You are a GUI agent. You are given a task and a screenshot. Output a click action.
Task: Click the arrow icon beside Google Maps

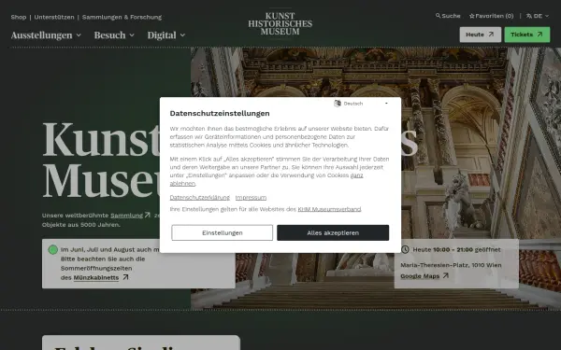coord(445,275)
